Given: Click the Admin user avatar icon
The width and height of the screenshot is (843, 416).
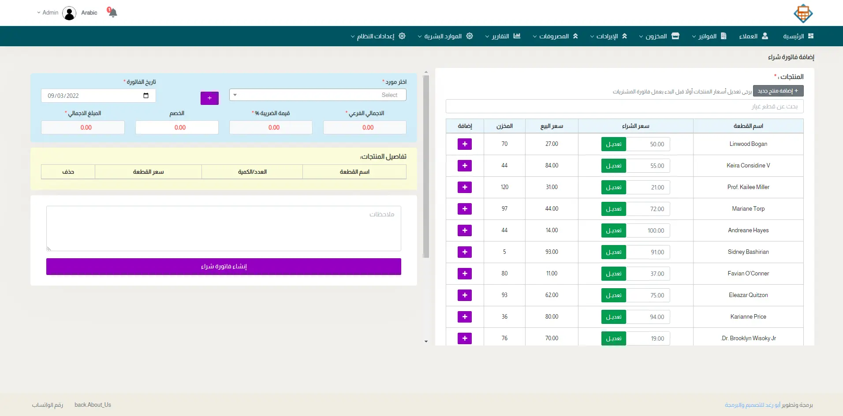Looking at the screenshot, I should 69,13.
